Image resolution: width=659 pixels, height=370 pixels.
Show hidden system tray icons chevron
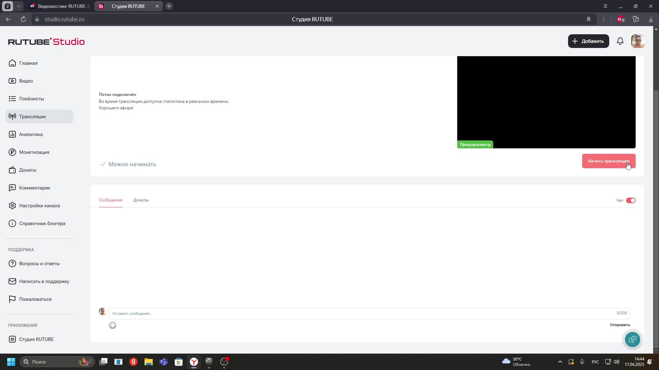click(x=560, y=362)
